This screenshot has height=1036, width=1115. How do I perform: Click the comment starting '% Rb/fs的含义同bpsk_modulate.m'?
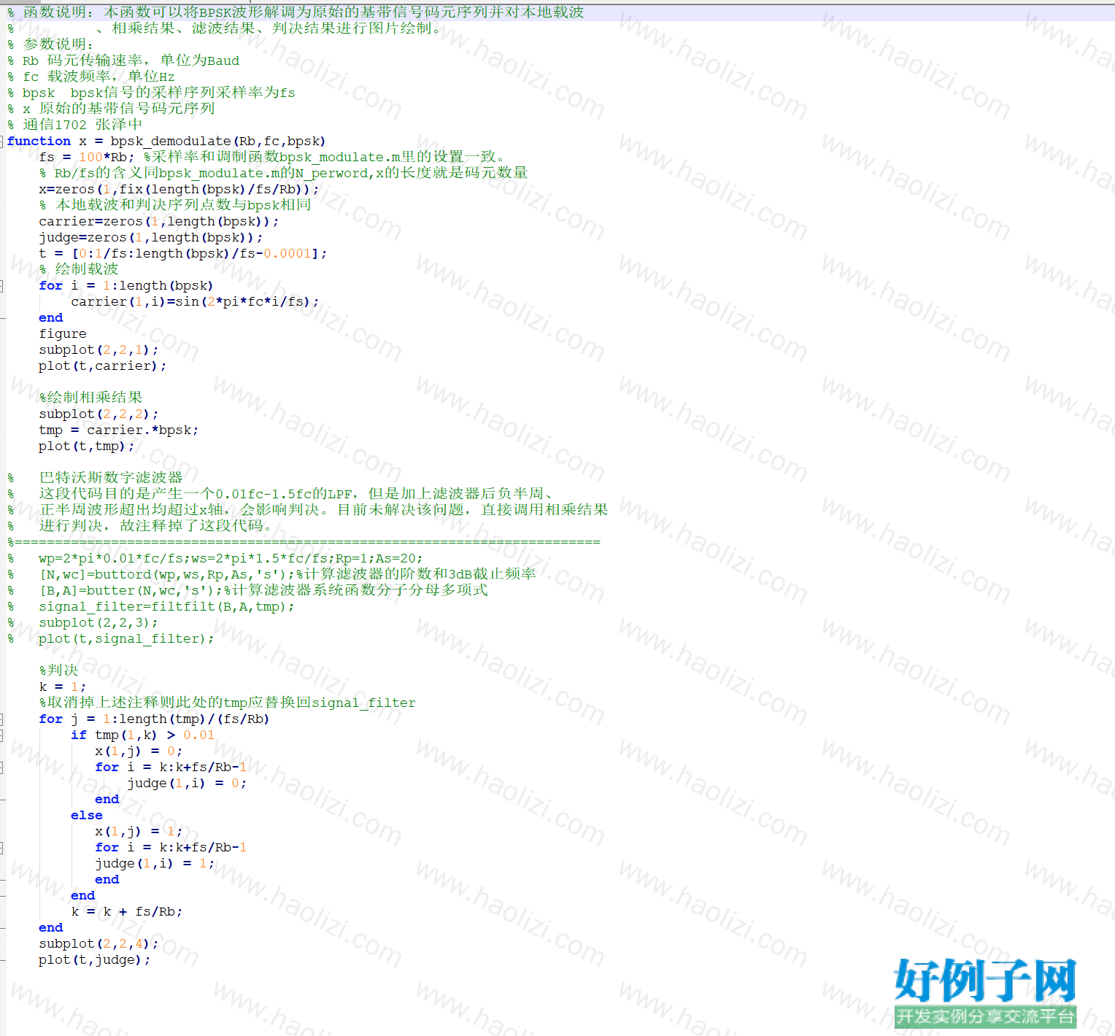tap(283, 173)
